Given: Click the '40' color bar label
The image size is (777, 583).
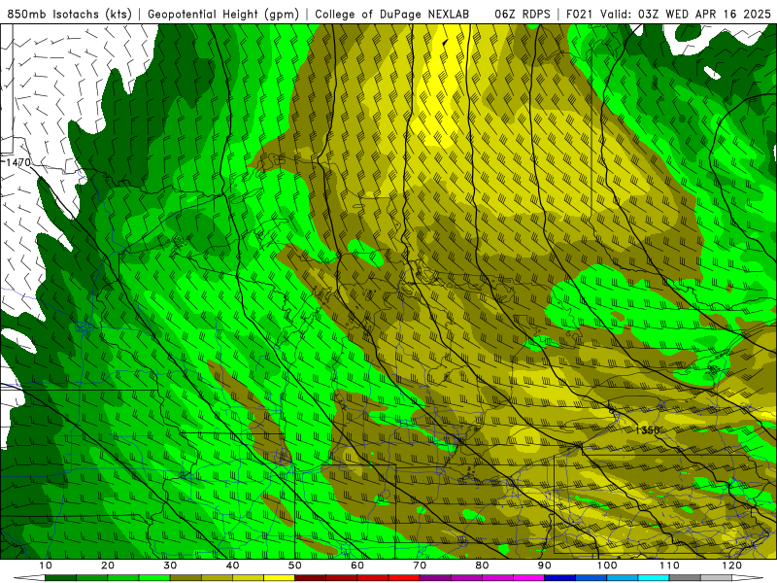Looking at the screenshot, I should pyautogui.click(x=232, y=566).
